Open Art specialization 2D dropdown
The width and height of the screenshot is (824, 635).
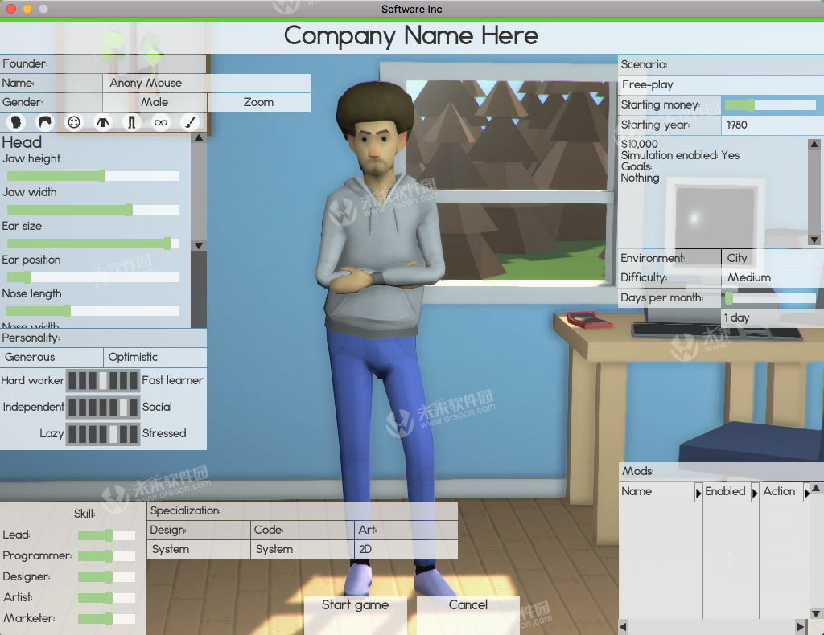(406, 550)
